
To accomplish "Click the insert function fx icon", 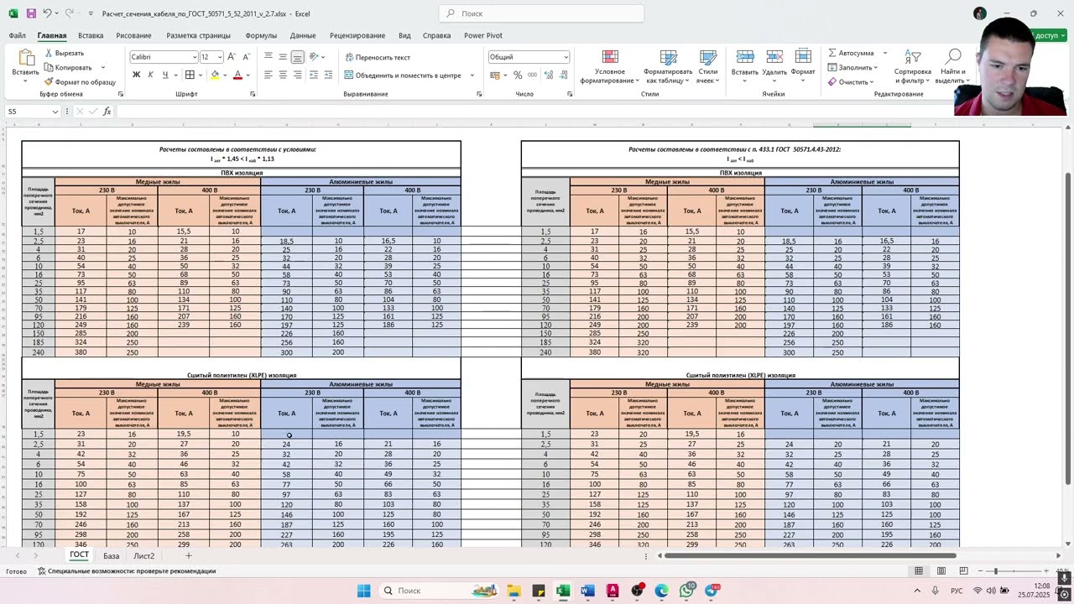I will (x=107, y=112).
